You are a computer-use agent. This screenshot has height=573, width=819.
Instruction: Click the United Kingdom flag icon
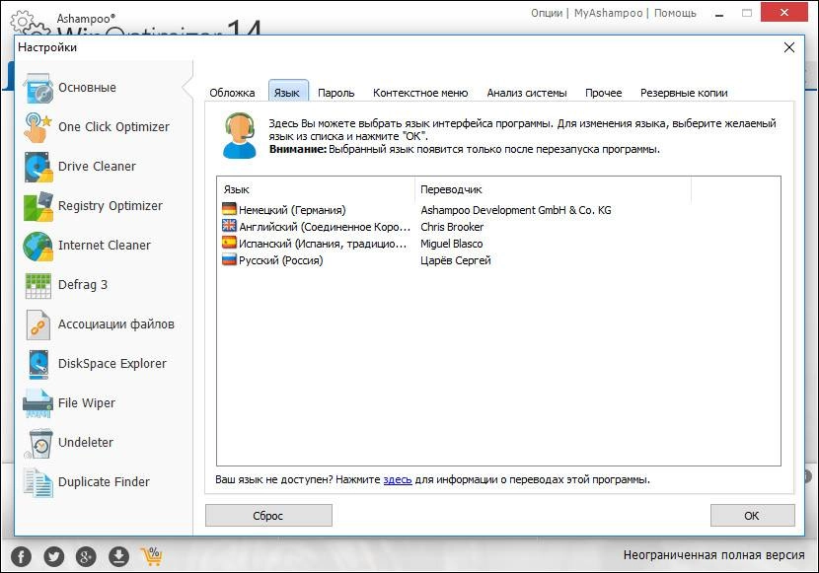[229, 226]
